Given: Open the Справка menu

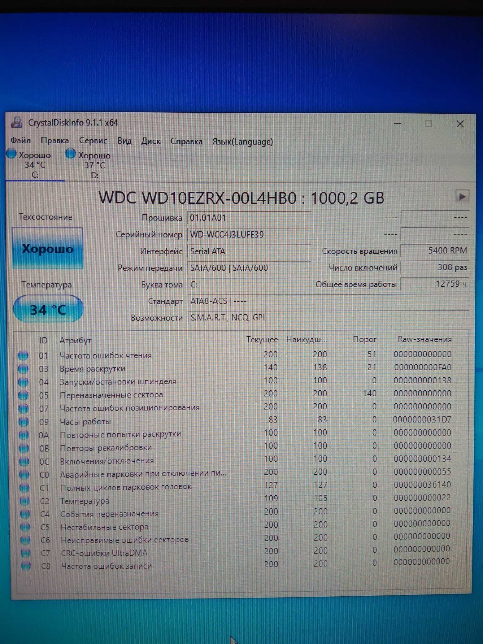Looking at the screenshot, I should [186, 141].
